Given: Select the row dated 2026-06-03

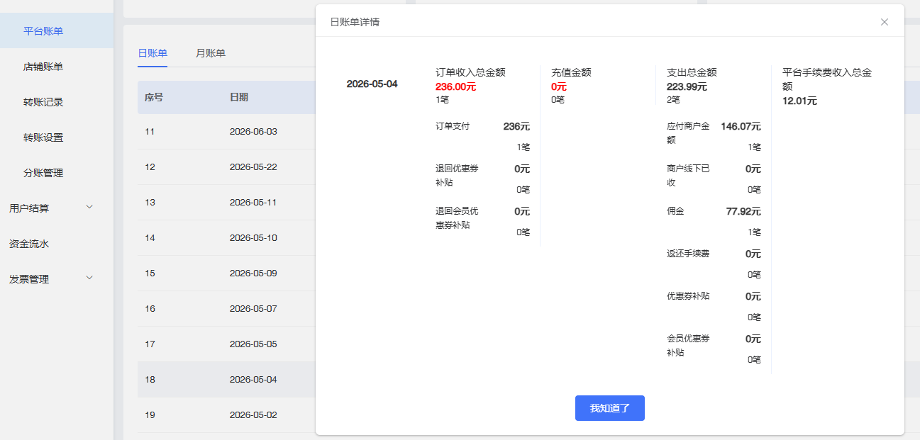Looking at the screenshot, I should (226, 132).
